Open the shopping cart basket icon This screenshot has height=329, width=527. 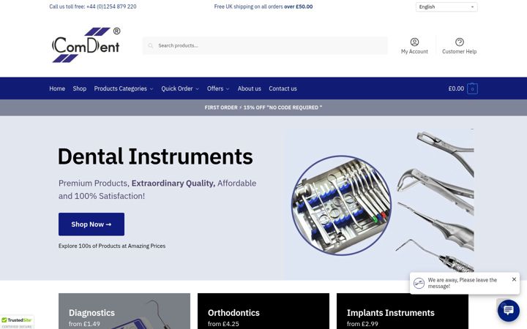pyautogui.click(x=472, y=88)
